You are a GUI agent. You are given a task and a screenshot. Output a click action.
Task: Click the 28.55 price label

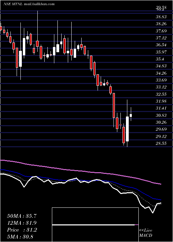161,143
